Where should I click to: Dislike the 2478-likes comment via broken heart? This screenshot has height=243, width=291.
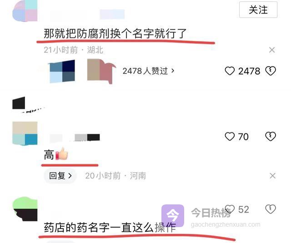click(x=271, y=71)
